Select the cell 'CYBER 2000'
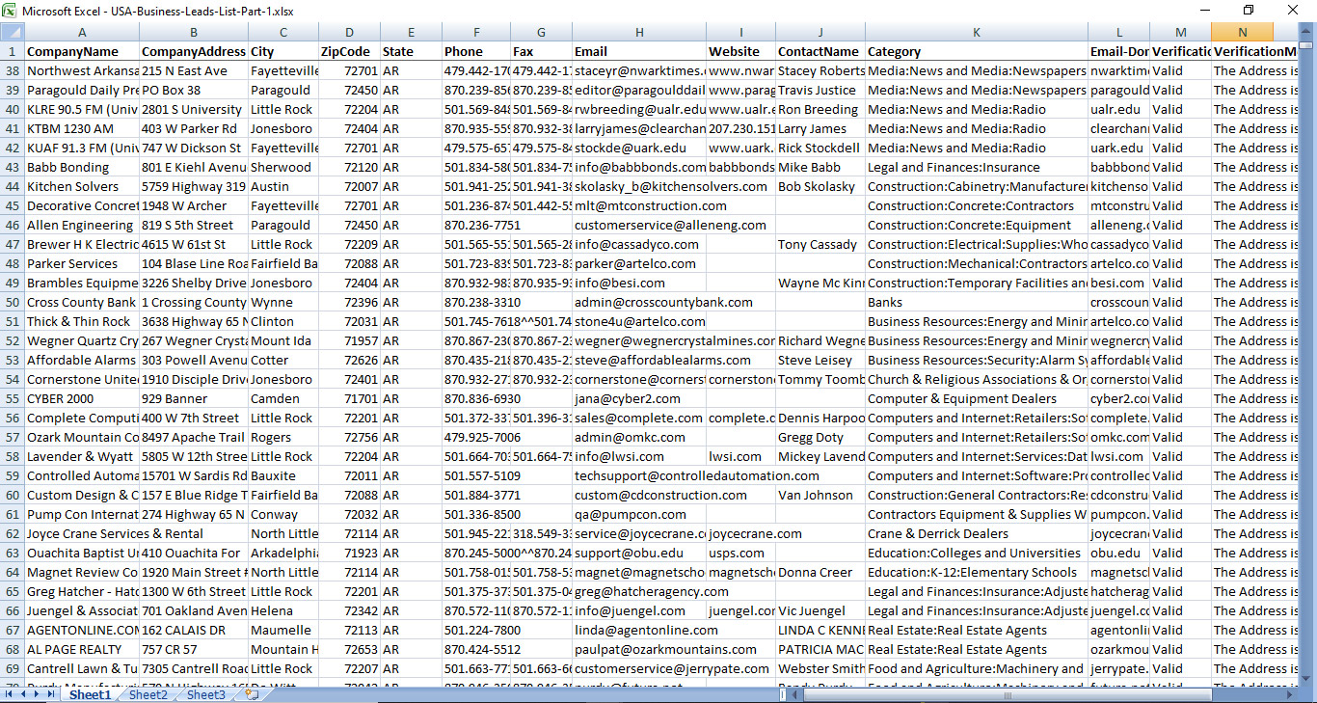The width and height of the screenshot is (1317, 703). point(82,398)
